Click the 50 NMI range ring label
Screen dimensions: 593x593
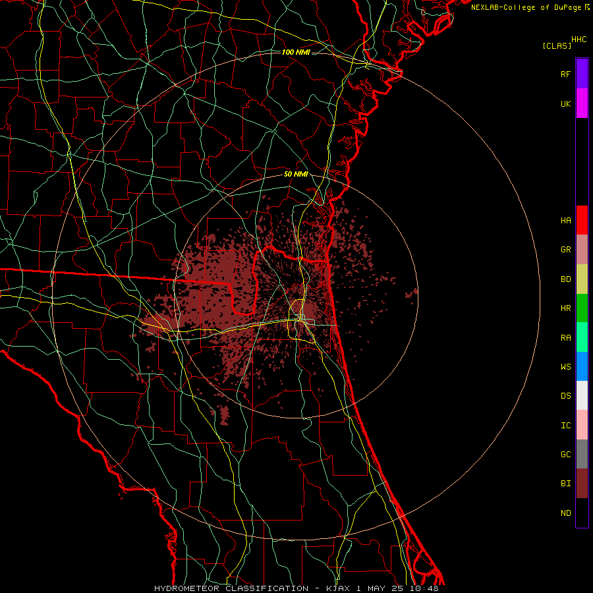[x=296, y=174]
